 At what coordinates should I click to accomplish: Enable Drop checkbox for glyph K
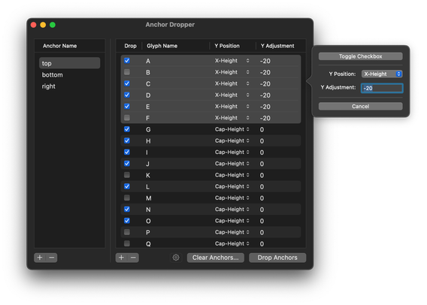[x=127, y=175]
